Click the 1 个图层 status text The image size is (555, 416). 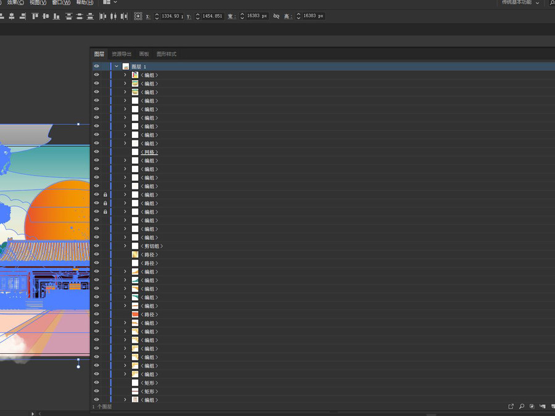[102, 407]
